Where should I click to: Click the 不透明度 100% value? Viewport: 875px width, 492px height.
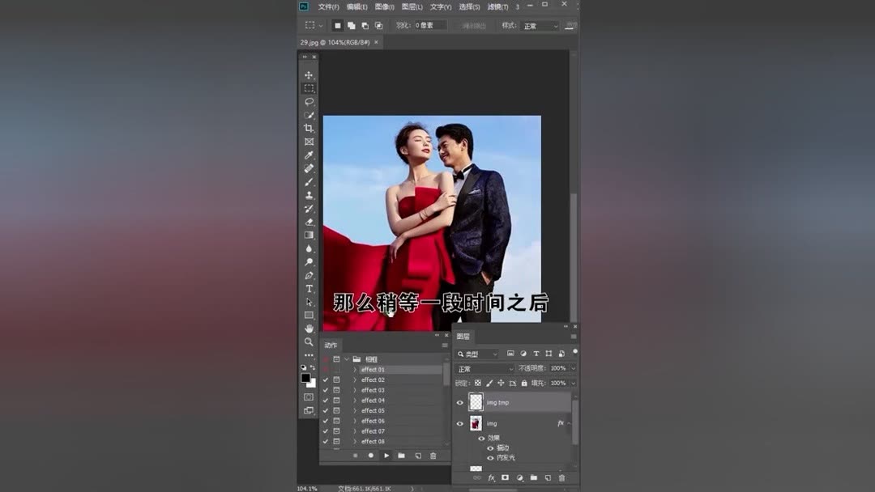coord(558,368)
